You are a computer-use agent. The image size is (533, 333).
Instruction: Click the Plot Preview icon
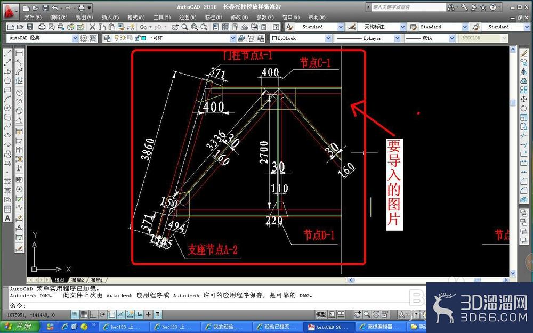(52, 27)
